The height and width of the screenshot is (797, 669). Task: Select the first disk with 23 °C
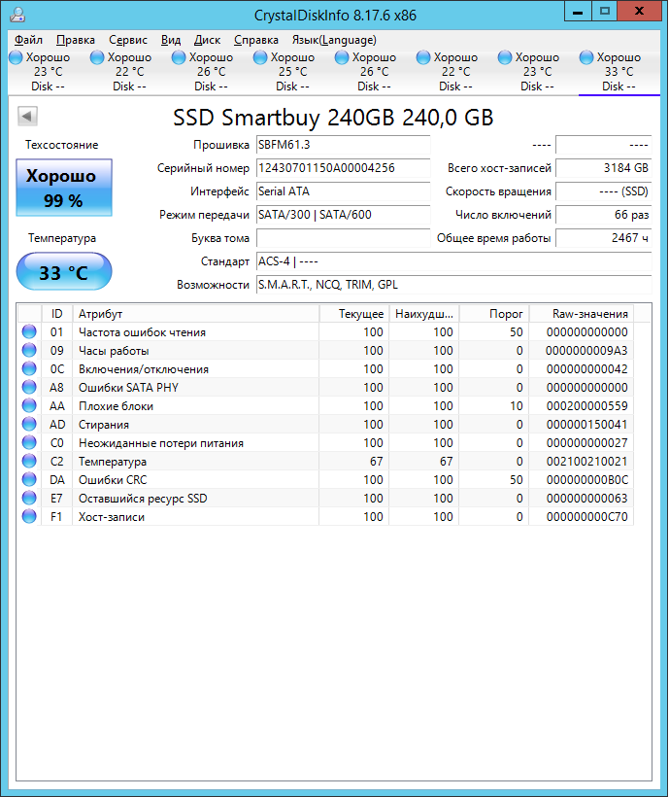pyautogui.click(x=41, y=72)
